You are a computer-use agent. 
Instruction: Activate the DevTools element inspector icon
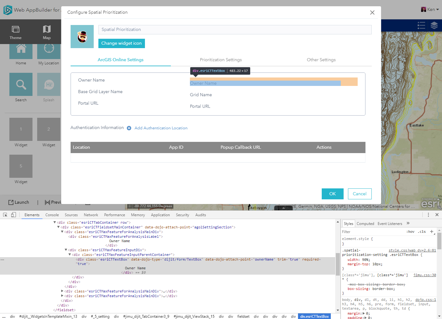[x=5, y=215]
